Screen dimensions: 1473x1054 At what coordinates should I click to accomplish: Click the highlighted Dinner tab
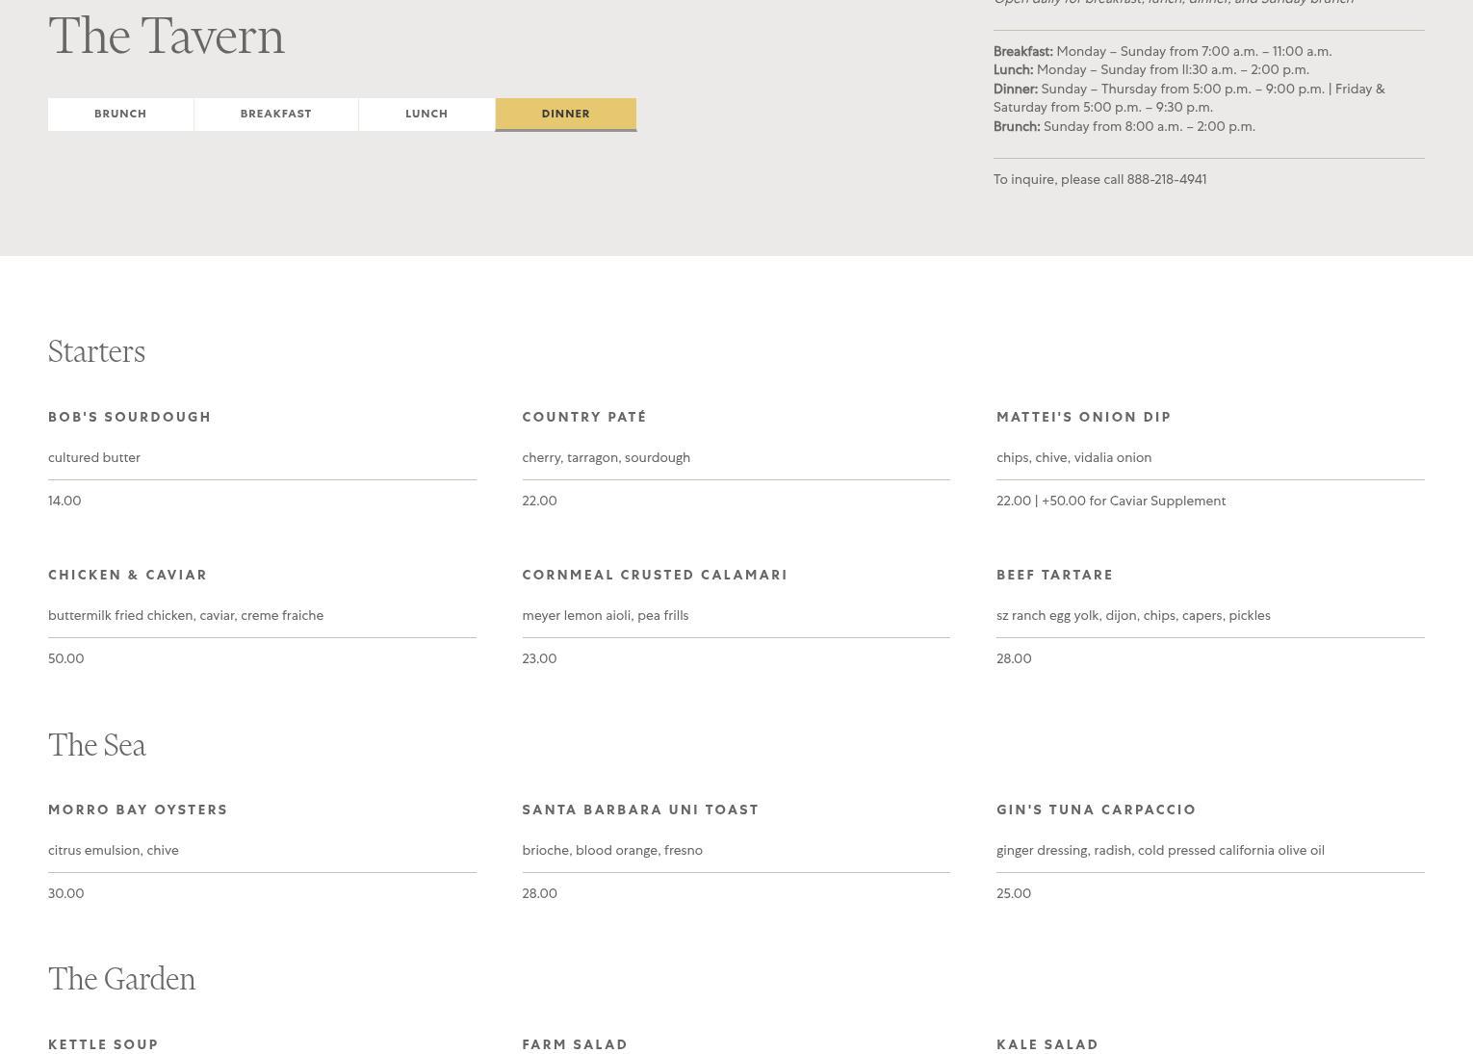pos(565,114)
